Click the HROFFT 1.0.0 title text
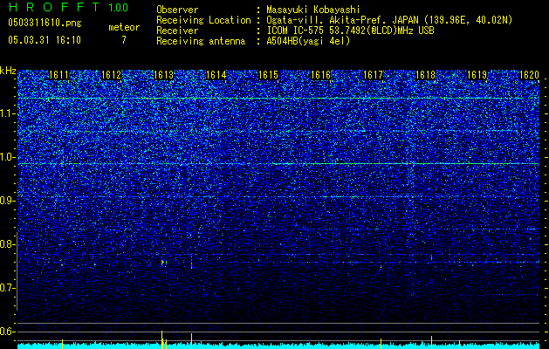This screenshot has height=349, width=549. click(x=69, y=7)
